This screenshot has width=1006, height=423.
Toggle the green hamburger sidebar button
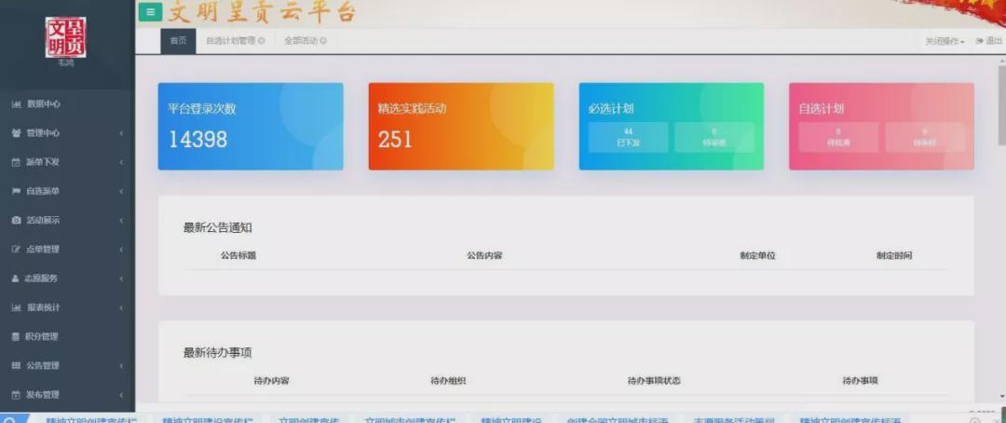point(150,12)
